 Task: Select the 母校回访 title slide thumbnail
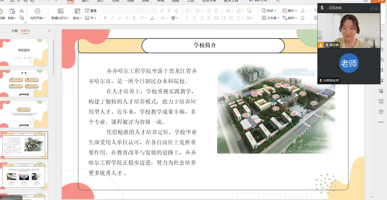click(24, 52)
